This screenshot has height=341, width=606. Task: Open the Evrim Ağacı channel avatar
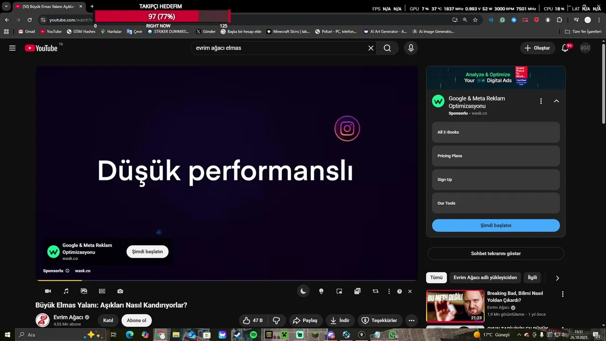coord(43,320)
